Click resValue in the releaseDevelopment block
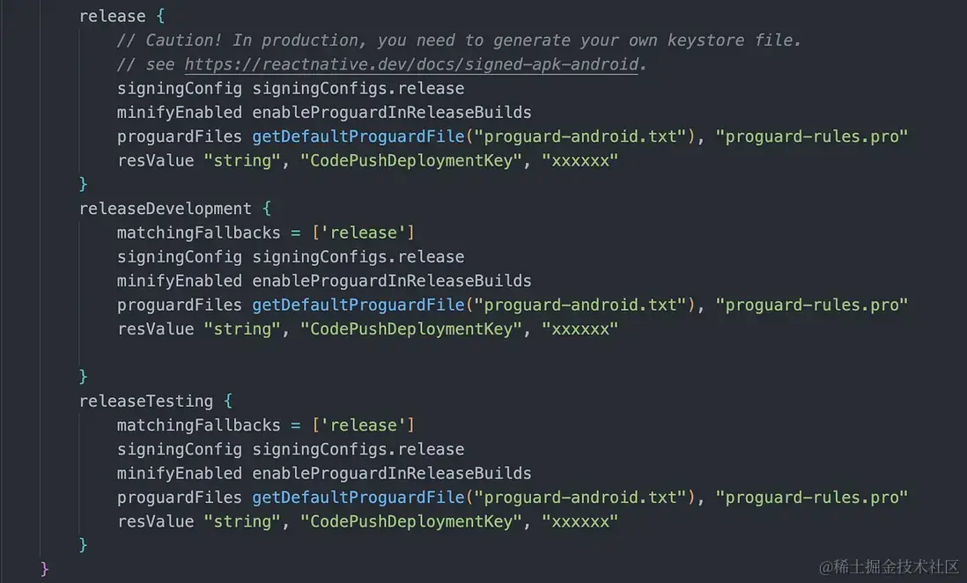This screenshot has width=967, height=583. click(155, 328)
